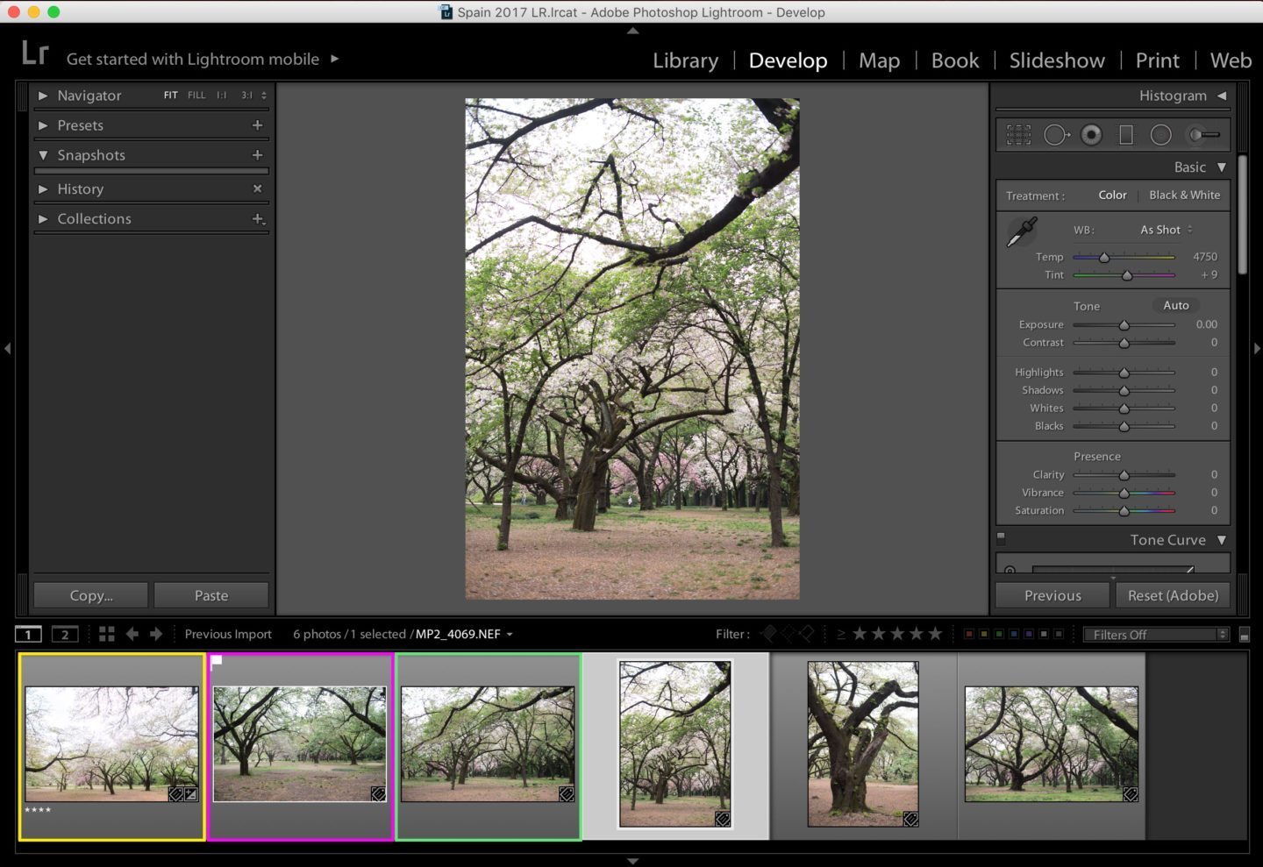Filter by red color label
The height and width of the screenshot is (867, 1263).
click(968, 634)
